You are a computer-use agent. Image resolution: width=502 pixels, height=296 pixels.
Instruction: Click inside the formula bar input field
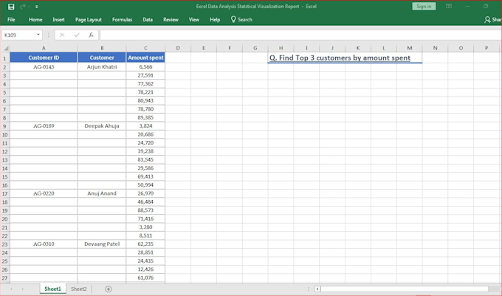click(x=295, y=35)
